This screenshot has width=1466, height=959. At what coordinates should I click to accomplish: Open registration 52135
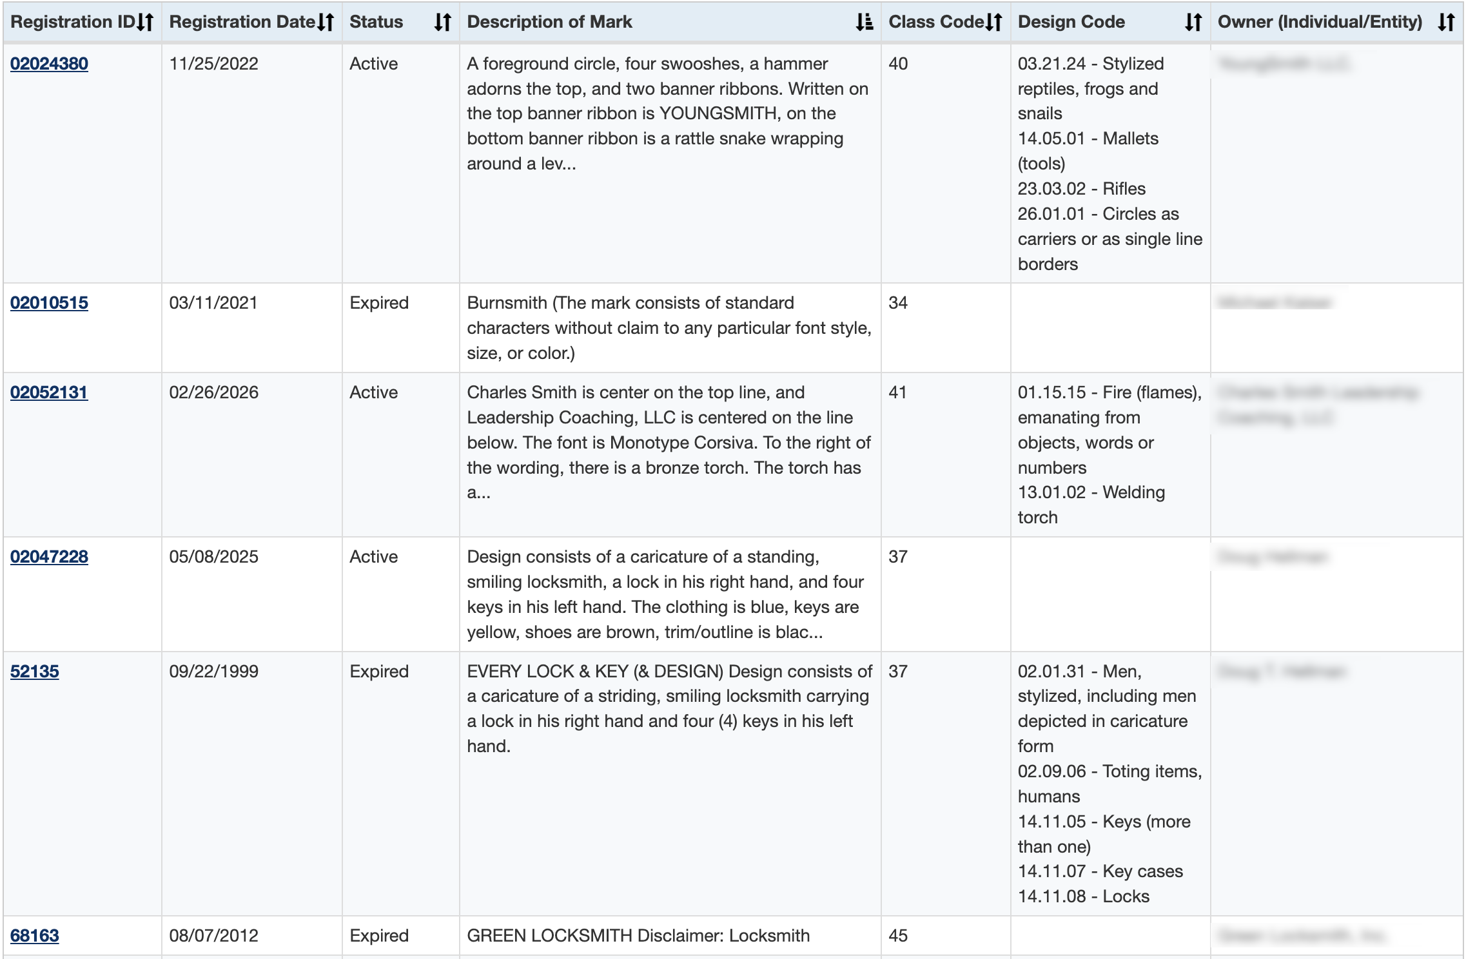[x=35, y=672]
